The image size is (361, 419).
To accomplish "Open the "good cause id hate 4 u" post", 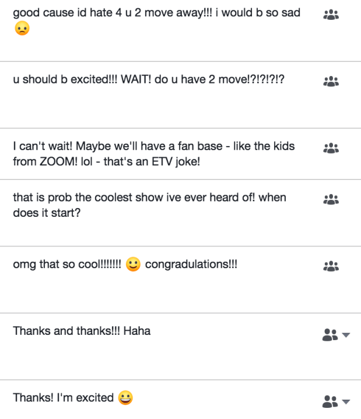I will coord(156,12).
